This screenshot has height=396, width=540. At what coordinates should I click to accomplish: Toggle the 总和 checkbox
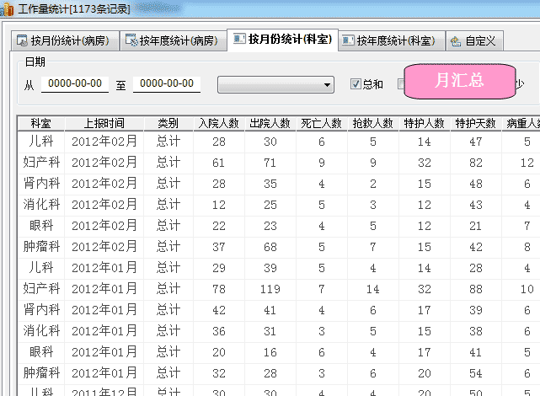pyautogui.click(x=356, y=84)
